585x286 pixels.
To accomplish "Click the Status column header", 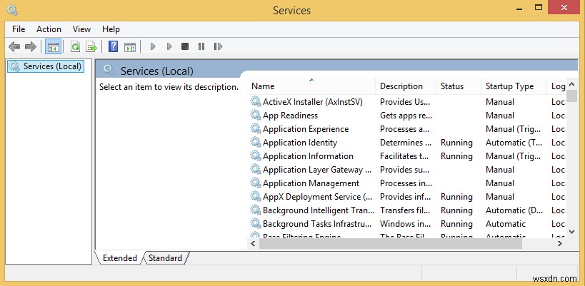I will pos(452,86).
